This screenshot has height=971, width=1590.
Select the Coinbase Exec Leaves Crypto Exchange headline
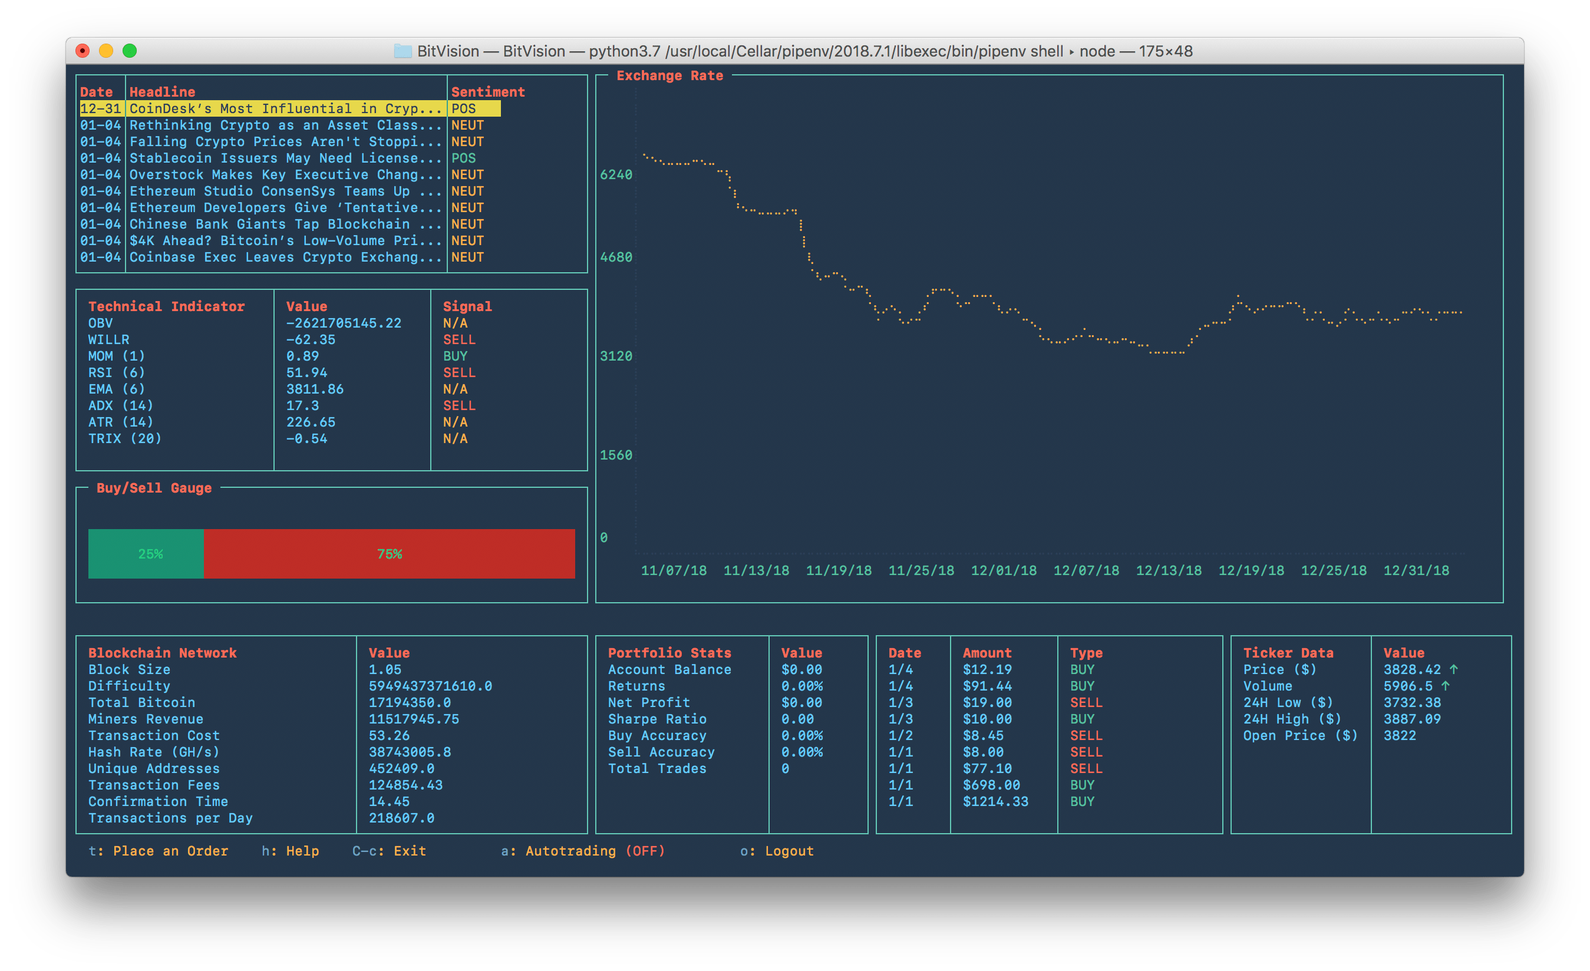click(285, 257)
